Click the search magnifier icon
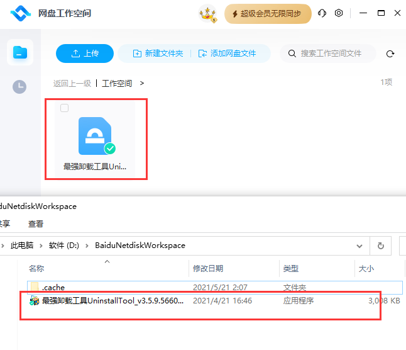 coord(292,54)
